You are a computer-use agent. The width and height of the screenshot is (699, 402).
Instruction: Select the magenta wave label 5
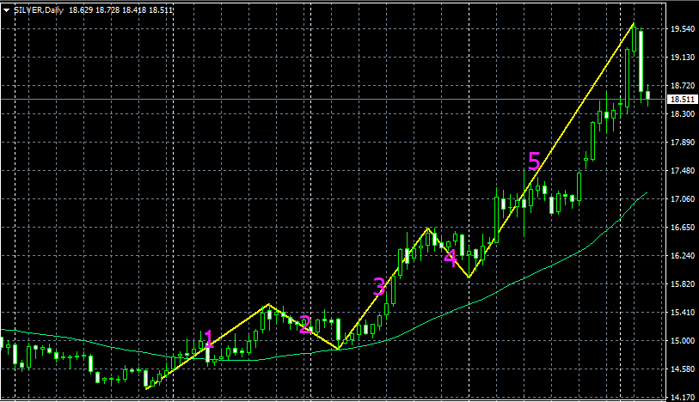pyautogui.click(x=534, y=161)
